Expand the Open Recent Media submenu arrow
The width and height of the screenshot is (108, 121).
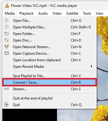pos(92,66)
